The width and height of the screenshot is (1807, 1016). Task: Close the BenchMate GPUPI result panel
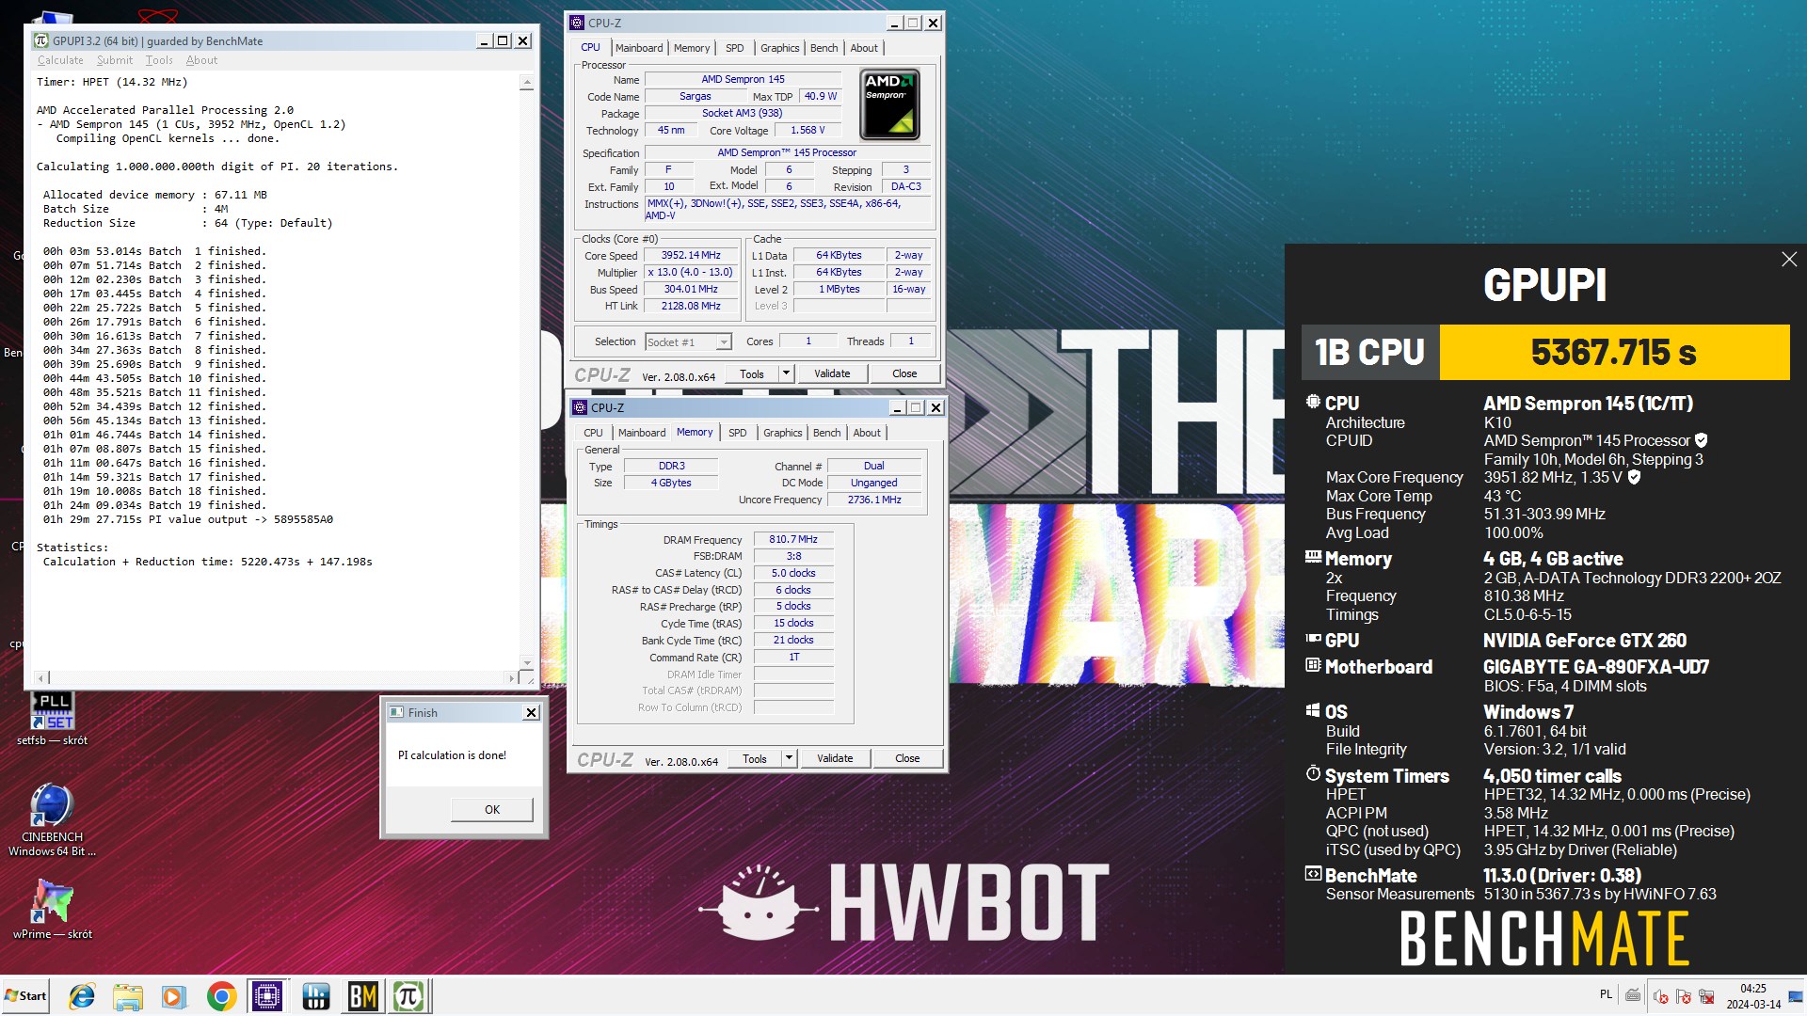(x=1789, y=260)
